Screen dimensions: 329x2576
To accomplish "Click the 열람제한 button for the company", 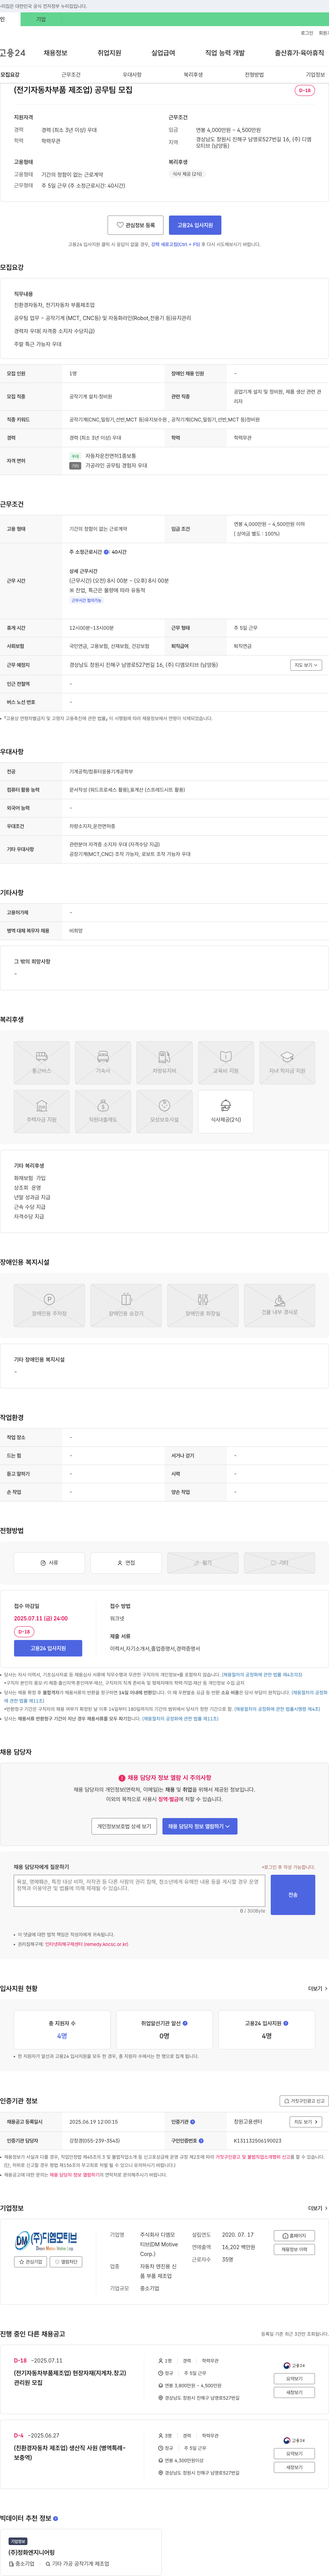I will tap(66, 2262).
